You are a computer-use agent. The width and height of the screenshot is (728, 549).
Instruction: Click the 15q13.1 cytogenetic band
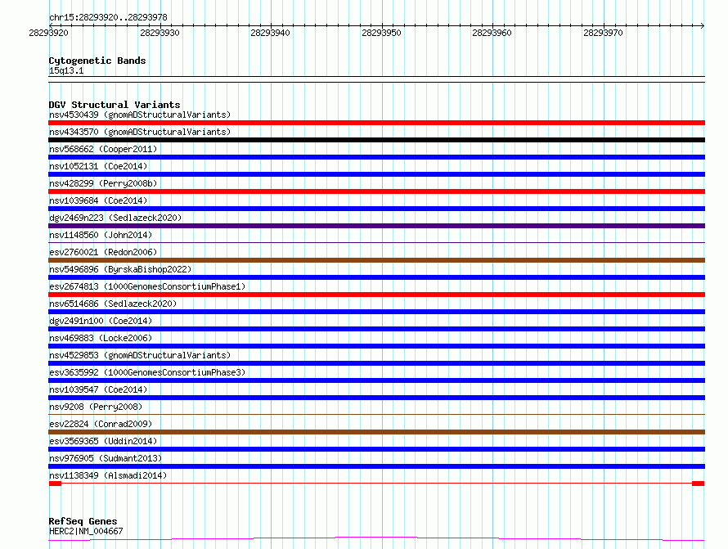(66, 70)
